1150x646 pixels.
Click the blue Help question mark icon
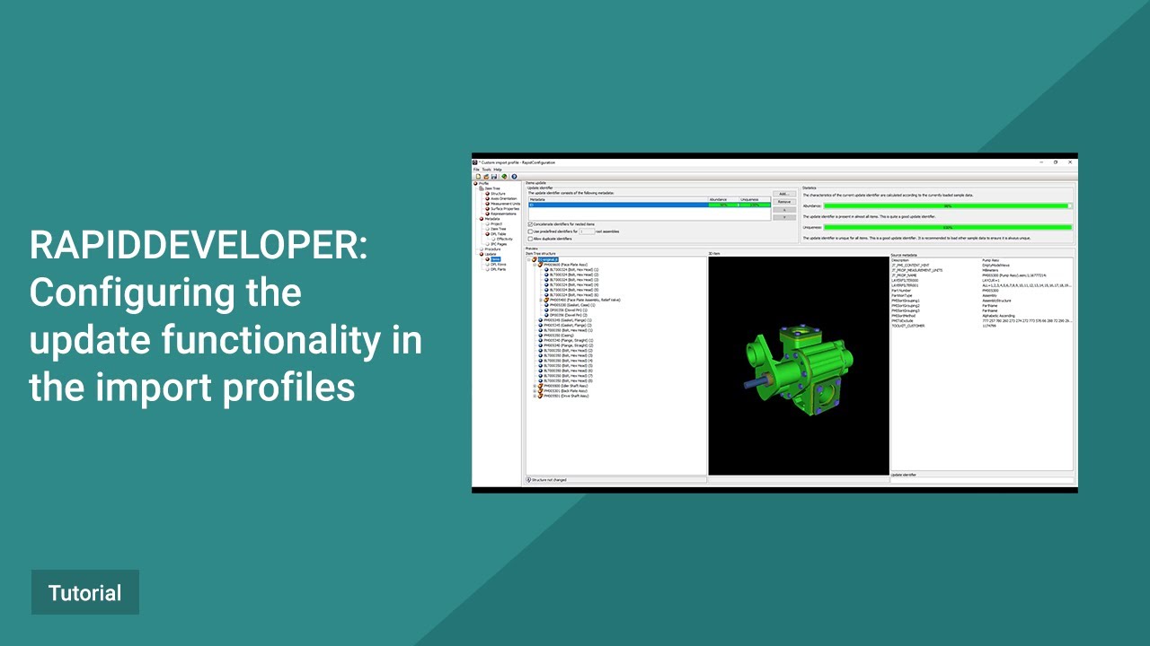(514, 176)
